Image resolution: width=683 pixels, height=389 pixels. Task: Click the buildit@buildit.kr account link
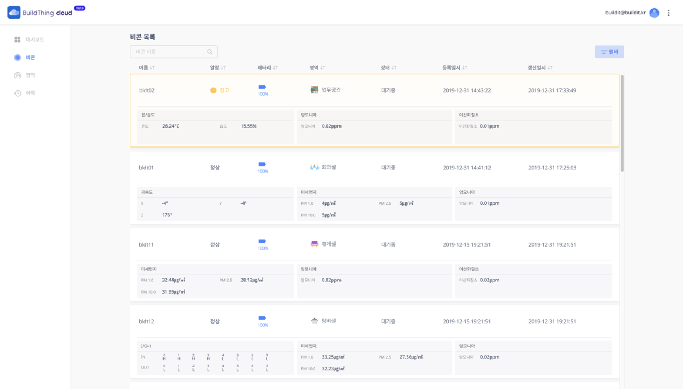(x=625, y=13)
